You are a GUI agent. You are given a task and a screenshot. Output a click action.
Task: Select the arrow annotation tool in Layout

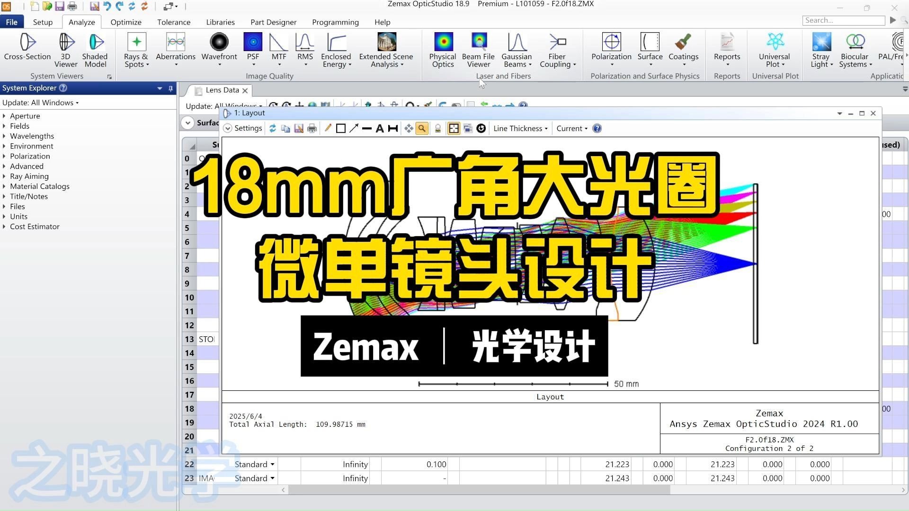coord(354,129)
